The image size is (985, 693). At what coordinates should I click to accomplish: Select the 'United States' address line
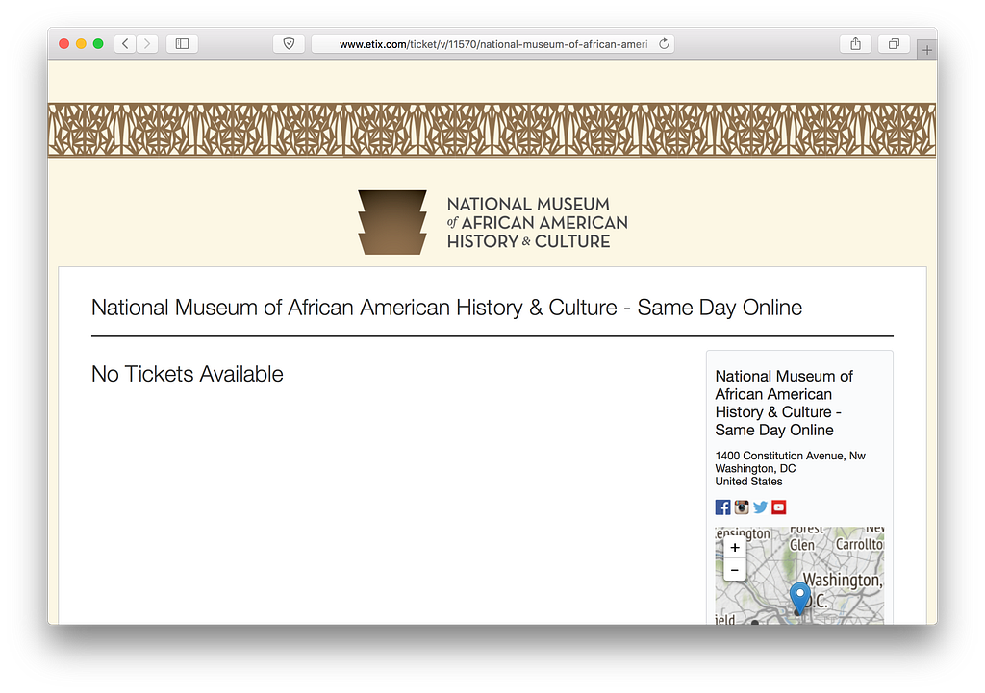[x=748, y=482]
